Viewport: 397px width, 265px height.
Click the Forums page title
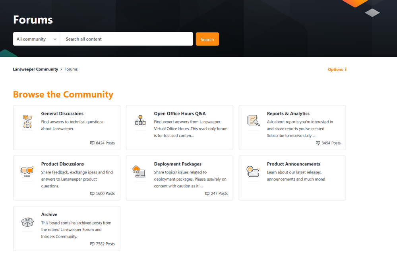33,20
